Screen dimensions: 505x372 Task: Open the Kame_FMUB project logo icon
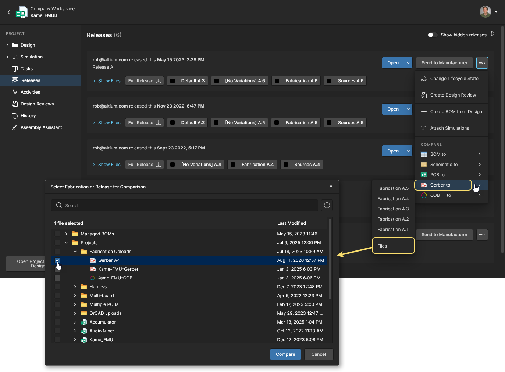(x=22, y=12)
